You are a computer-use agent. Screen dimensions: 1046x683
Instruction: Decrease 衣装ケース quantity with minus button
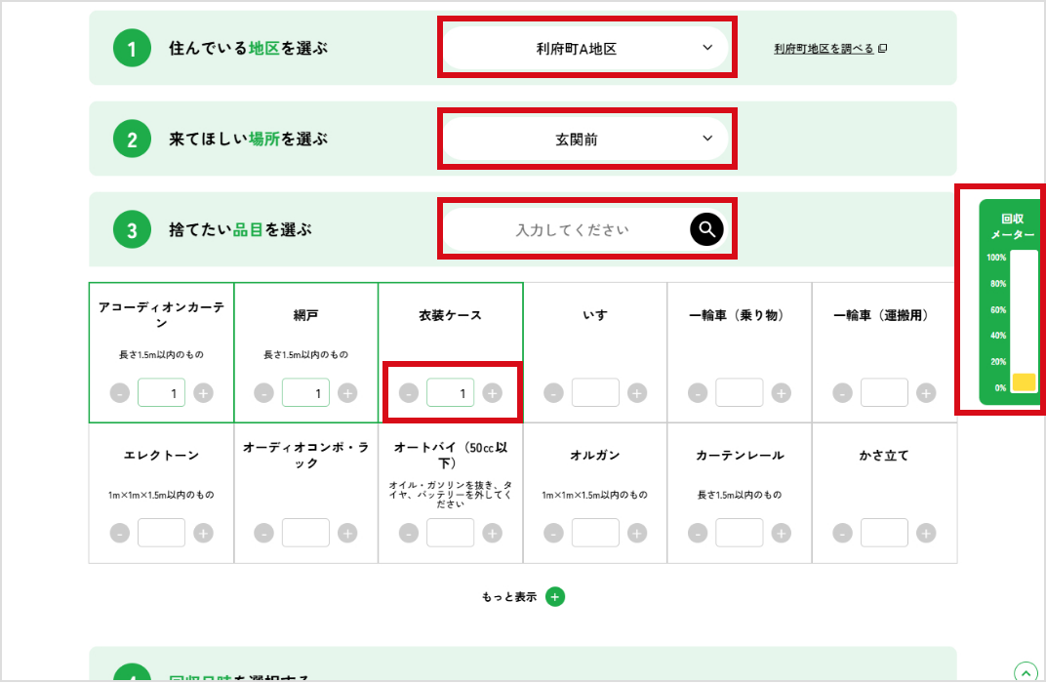(409, 393)
